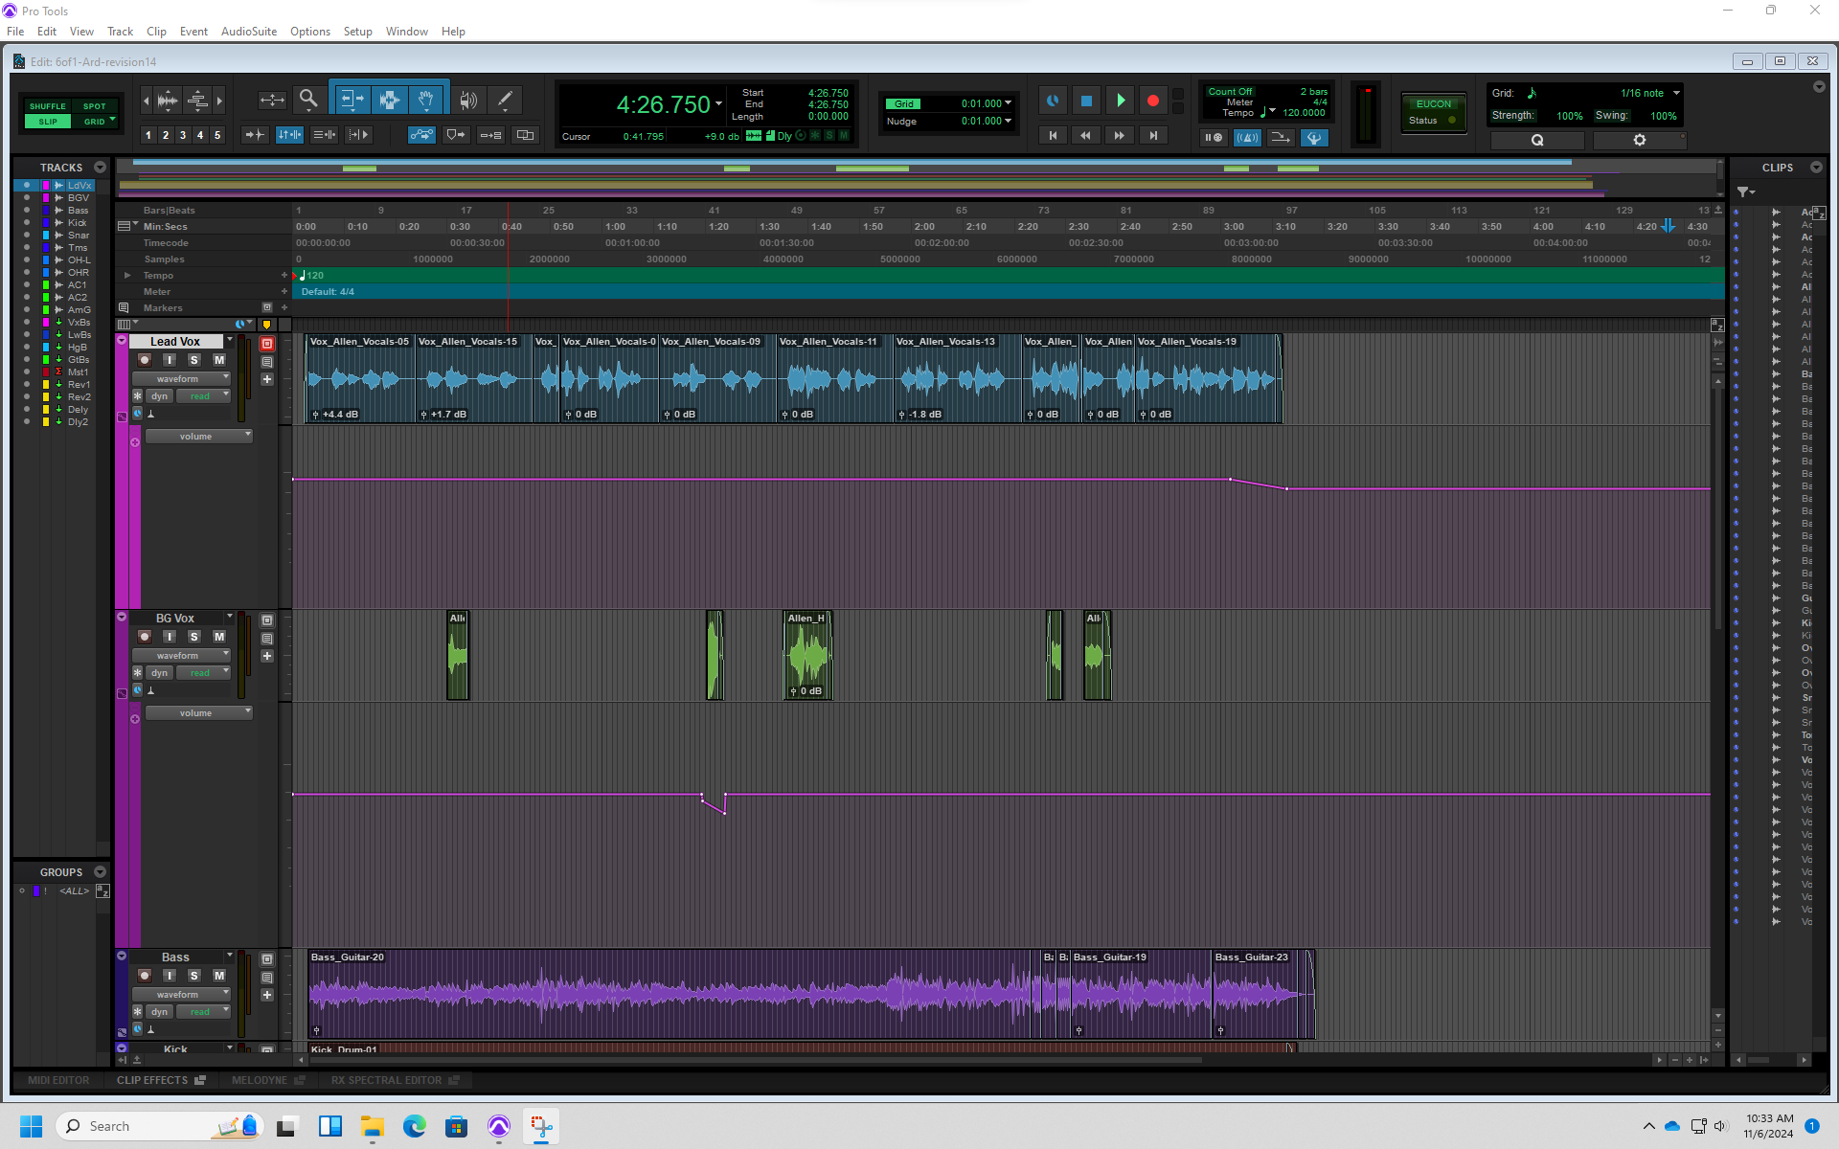Click the Play button in transport
Image resolution: width=1839 pixels, height=1149 pixels.
1120,101
